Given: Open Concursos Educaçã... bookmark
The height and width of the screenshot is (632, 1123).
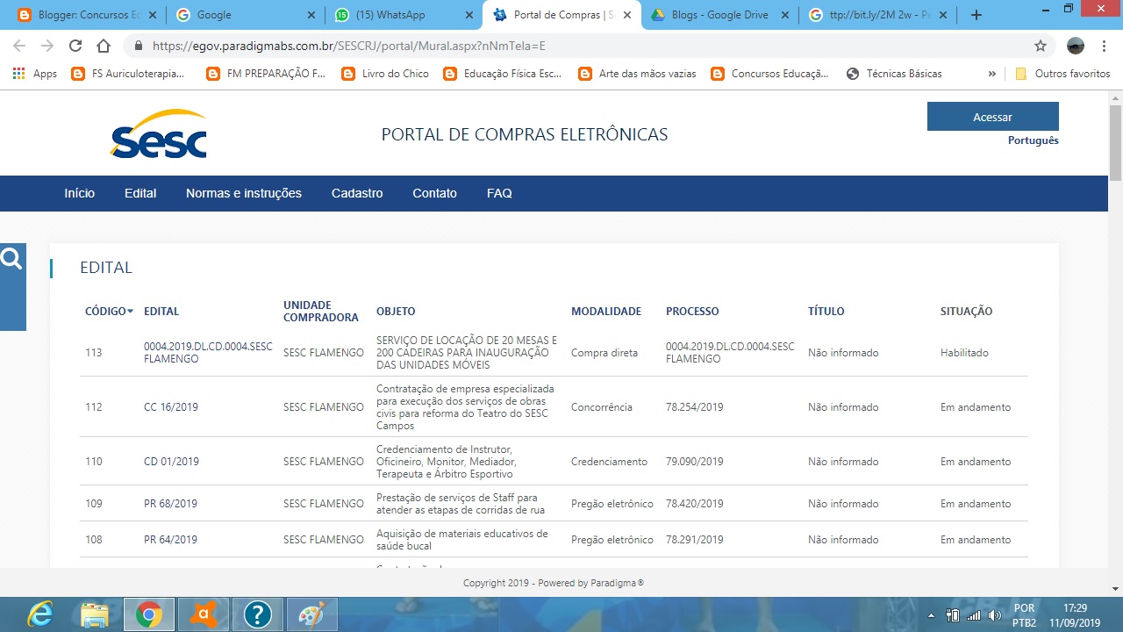Looking at the screenshot, I should [x=770, y=74].
